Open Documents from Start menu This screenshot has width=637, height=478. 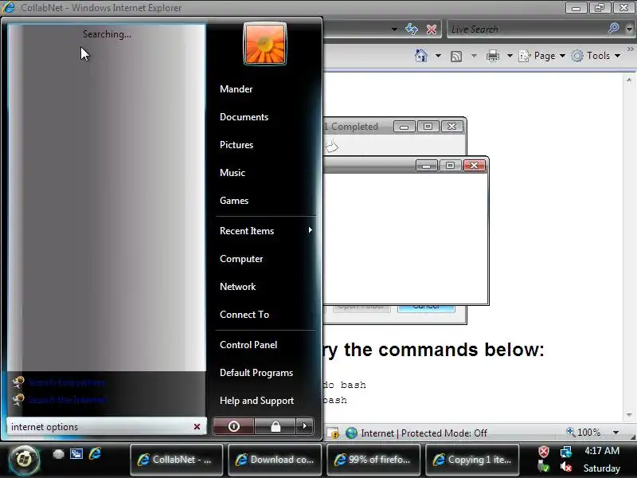(244, 117)
